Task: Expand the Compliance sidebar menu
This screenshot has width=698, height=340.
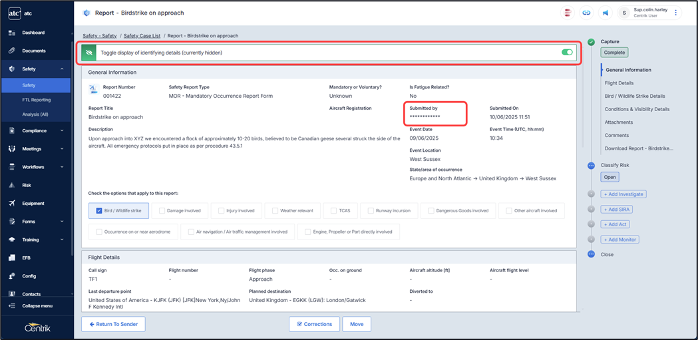Action: pyautogui.click(x=62, y=131)
